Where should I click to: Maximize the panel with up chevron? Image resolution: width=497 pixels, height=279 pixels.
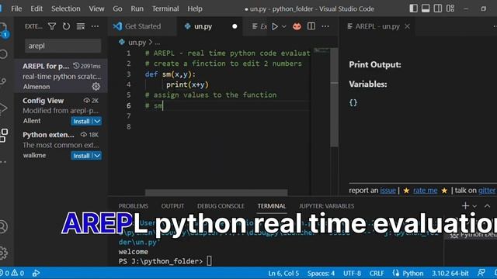[487, 206]
